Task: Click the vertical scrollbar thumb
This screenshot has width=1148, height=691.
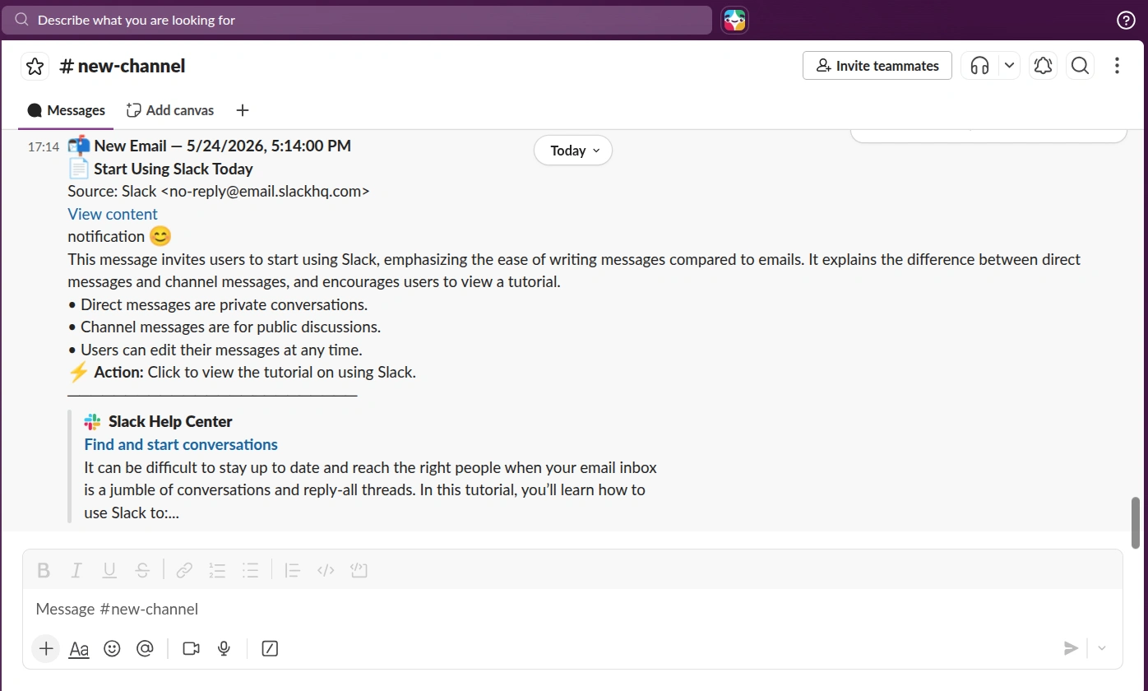Action: 1136,523
